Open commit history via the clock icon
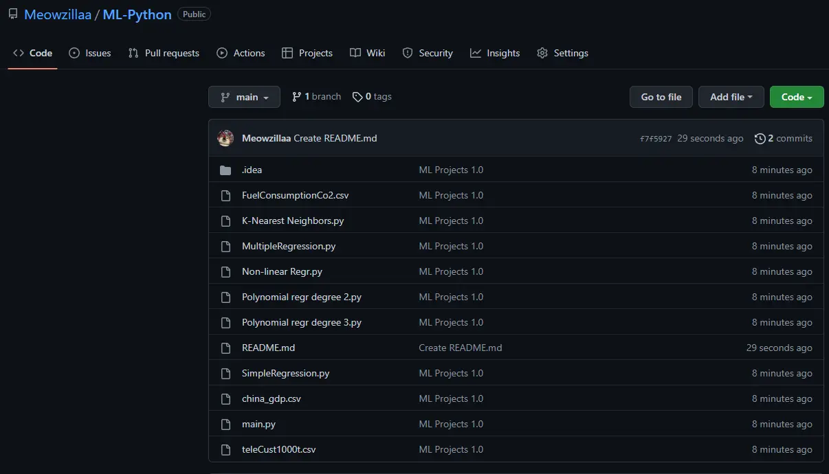The height and width of the screenshot is (474, 829). (x=760, y=139)
